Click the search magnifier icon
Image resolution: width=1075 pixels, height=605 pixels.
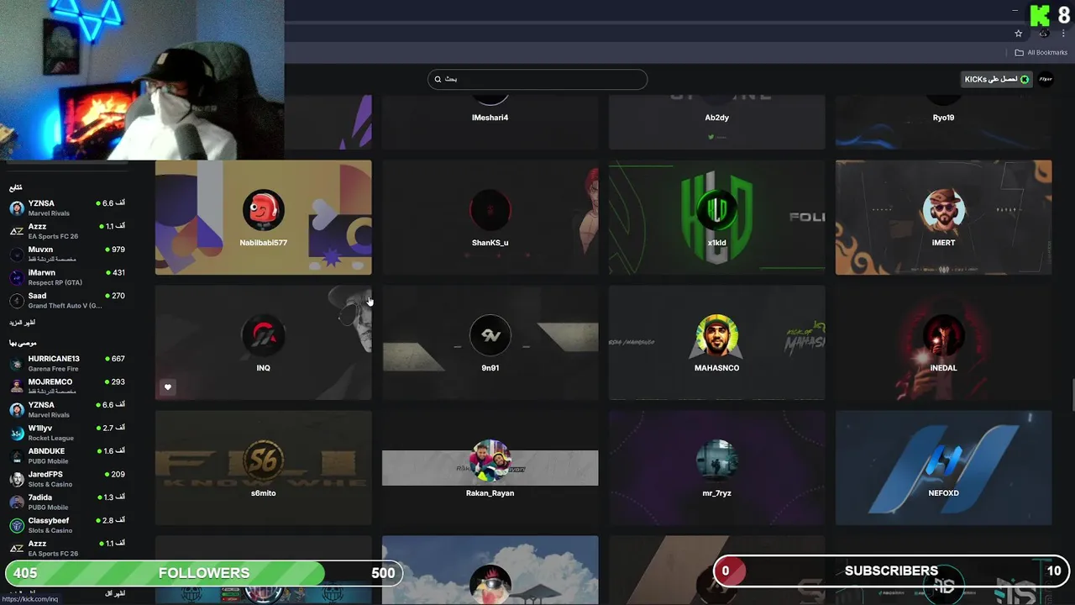pos(438,79)
